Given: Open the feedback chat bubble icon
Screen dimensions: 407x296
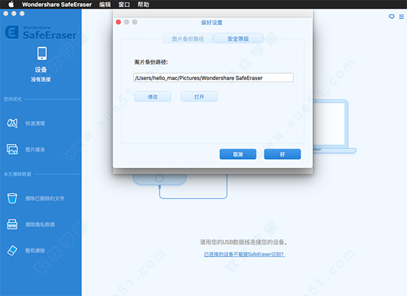Looking at the screenshot, I should (391, 16).
